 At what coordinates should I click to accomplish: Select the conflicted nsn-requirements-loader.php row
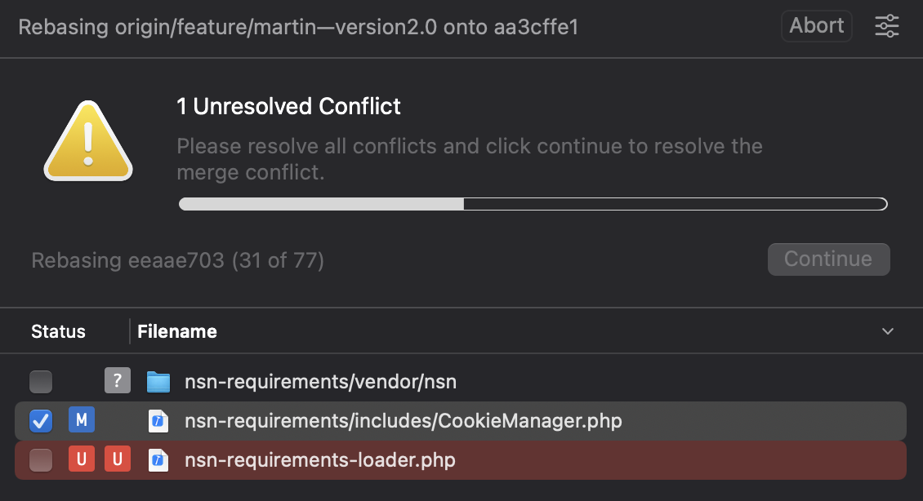coord(572,460)
